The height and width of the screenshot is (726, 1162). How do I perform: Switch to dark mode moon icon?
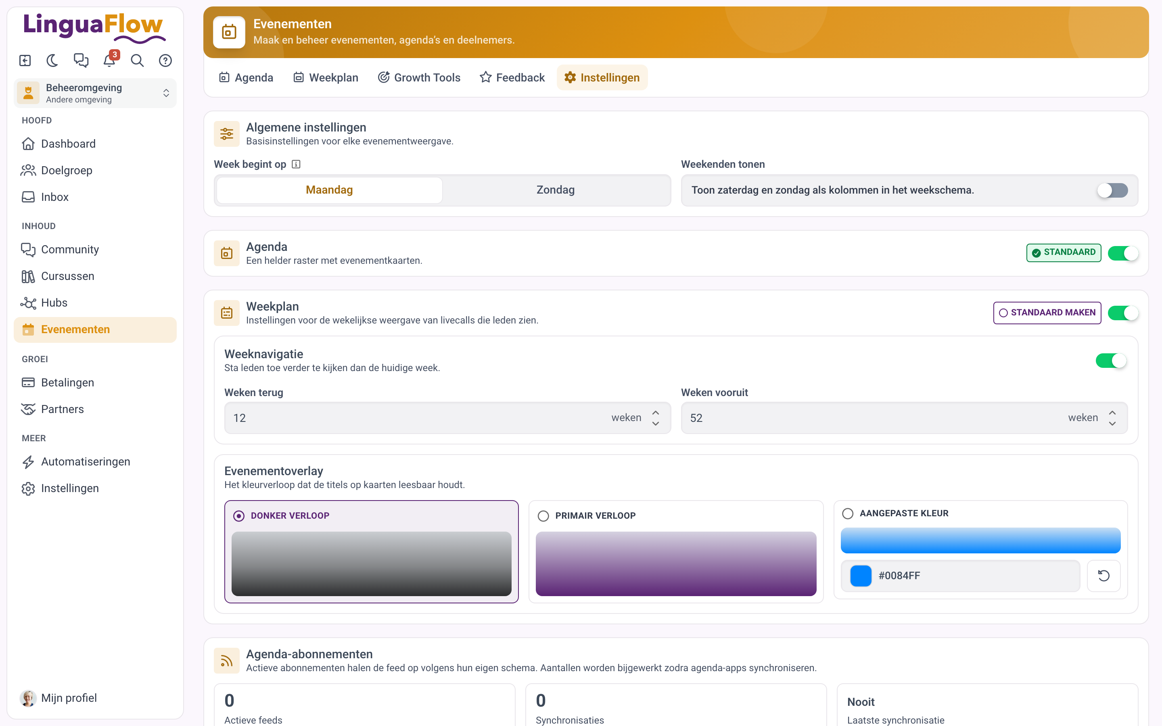click(52, 60)
